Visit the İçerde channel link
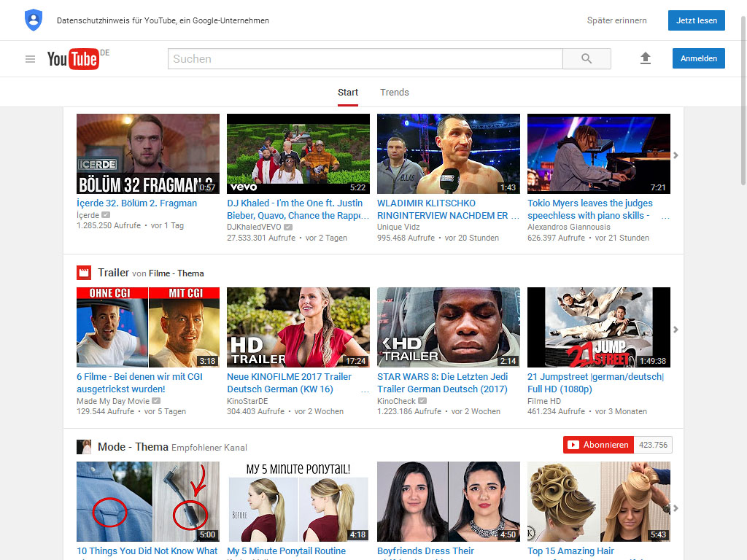 [x=88, y=215]
